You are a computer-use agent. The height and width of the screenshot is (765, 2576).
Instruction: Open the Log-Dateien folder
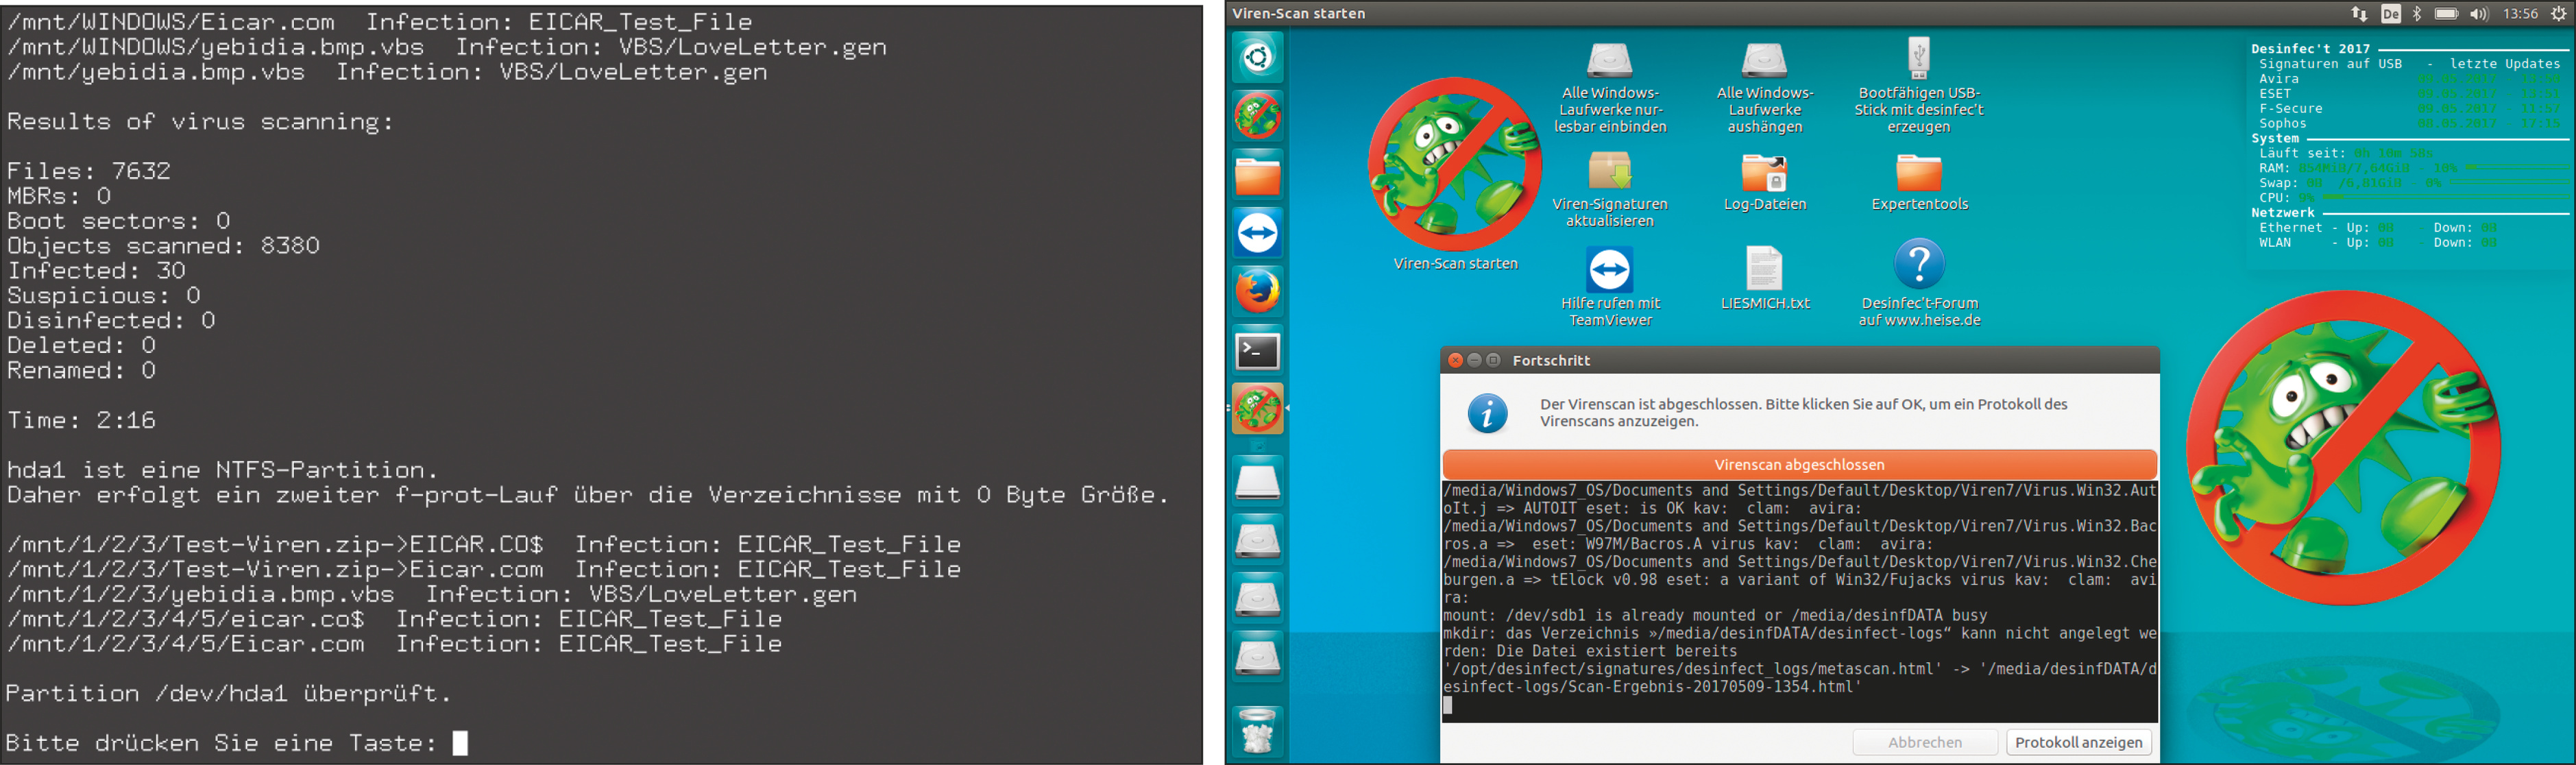click(1764, 172)
